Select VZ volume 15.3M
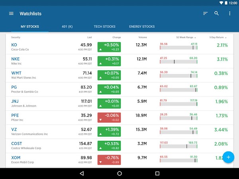This screenshot has width=239, height=179. tap(141, 129)
